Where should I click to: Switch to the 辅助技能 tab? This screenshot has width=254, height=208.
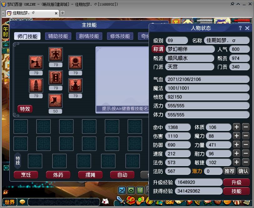[58, 36]
